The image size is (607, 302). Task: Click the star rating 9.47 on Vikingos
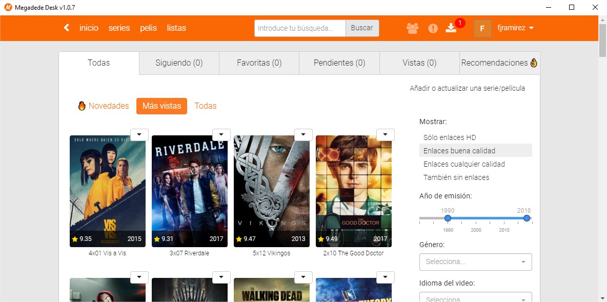tap(246, 239)
